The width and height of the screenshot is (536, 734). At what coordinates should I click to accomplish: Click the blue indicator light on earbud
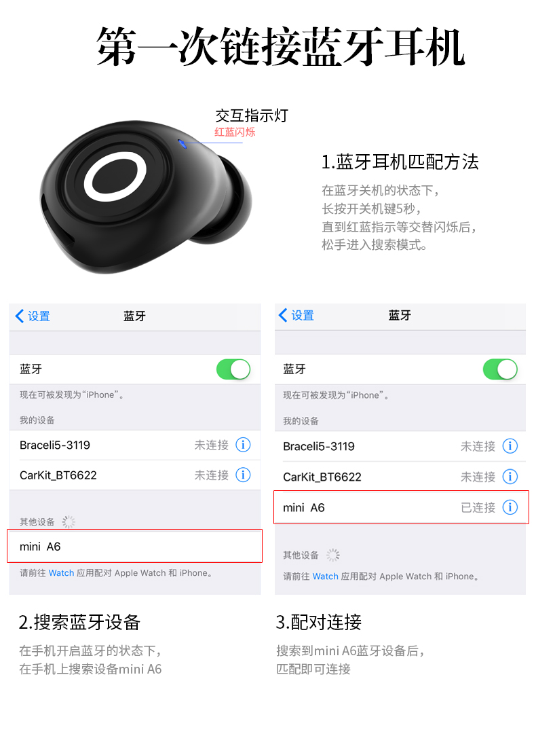click(183, 144)
